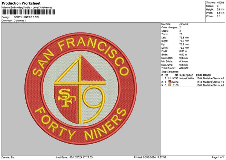Screen dimensions: 226x160
Task: Click the 'Stops:' label
Action: 165,31
